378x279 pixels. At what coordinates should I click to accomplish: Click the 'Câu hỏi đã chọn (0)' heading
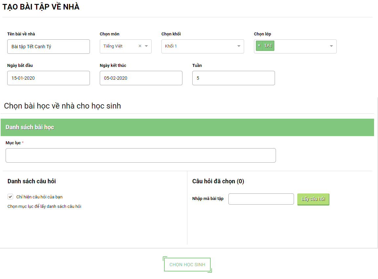pos(218,181)
